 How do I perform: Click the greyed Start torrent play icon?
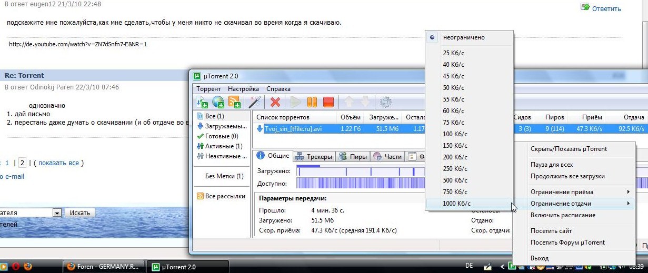click(296, 102)
